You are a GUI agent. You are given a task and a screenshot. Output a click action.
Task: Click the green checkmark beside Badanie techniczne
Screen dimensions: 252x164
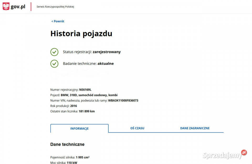pyautogui.click(x=54, y=64)
